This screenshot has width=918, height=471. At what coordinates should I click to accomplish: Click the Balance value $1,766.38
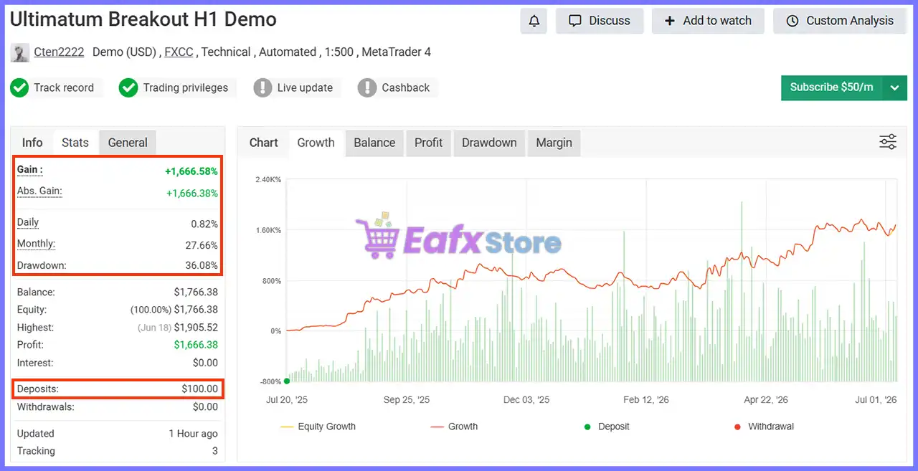(196, 292)
